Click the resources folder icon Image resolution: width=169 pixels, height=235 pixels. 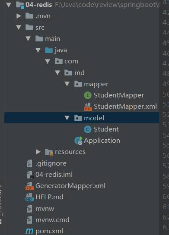click(x=49, y=152)
